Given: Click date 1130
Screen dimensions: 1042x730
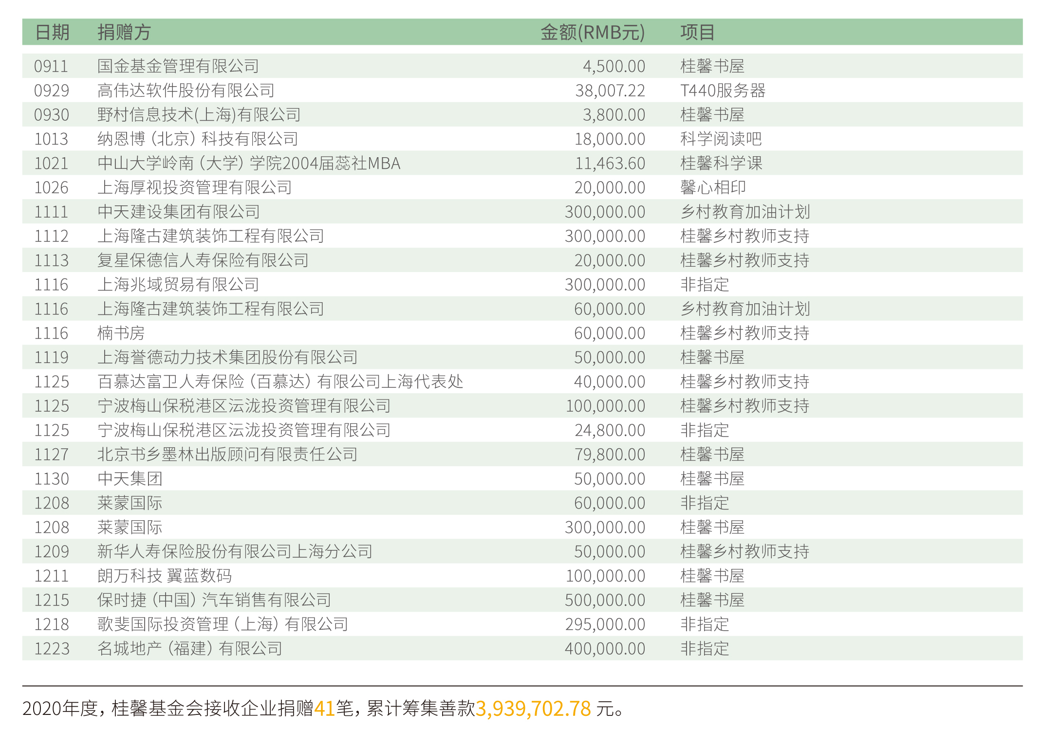Looking at the screenshot, I should click(51, 478).
